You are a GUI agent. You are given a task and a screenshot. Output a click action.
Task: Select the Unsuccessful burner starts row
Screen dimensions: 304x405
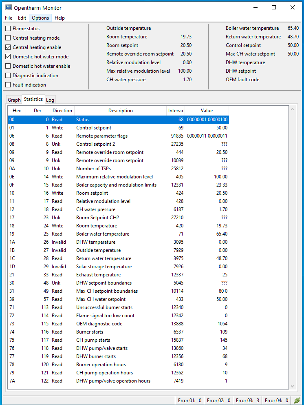(118, 307)
